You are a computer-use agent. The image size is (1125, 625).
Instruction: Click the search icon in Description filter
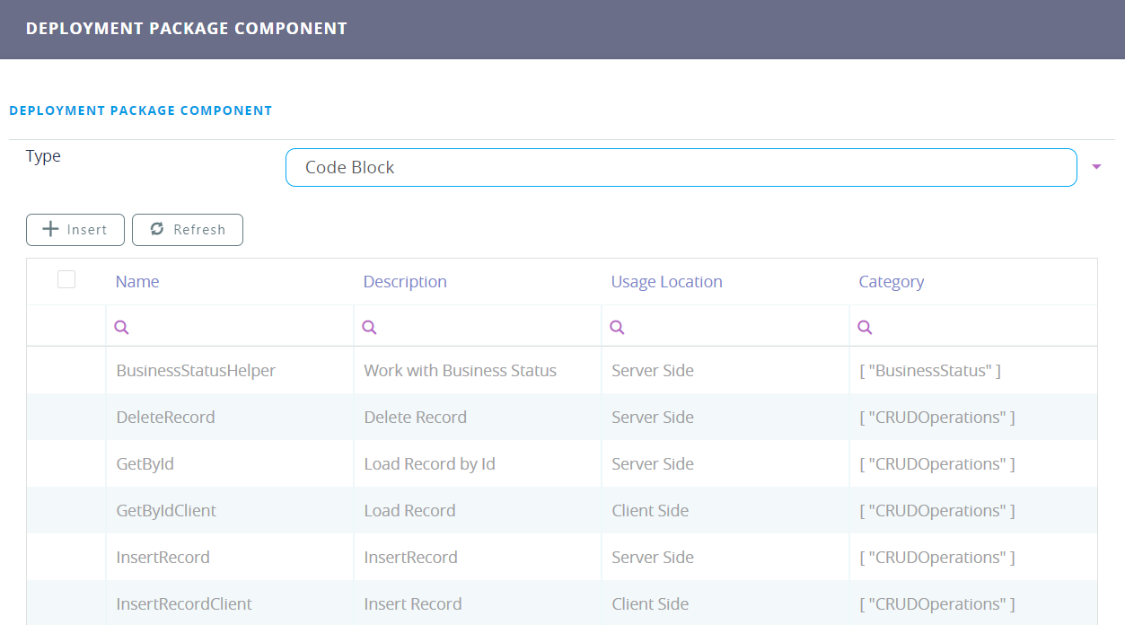(x=369, y=328)
